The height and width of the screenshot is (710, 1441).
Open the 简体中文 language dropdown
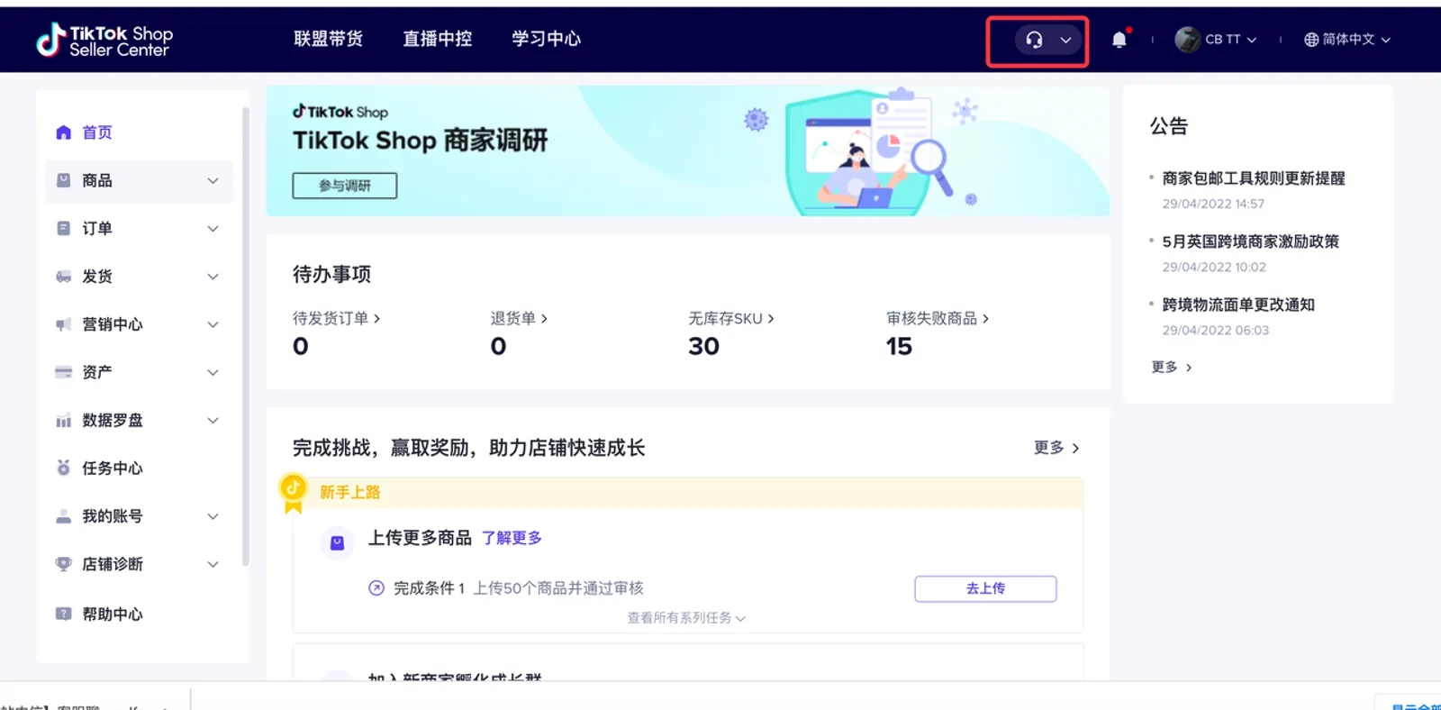[x=1347, y=40]
